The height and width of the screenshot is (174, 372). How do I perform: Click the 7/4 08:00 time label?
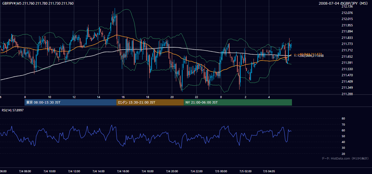point(25,171)
